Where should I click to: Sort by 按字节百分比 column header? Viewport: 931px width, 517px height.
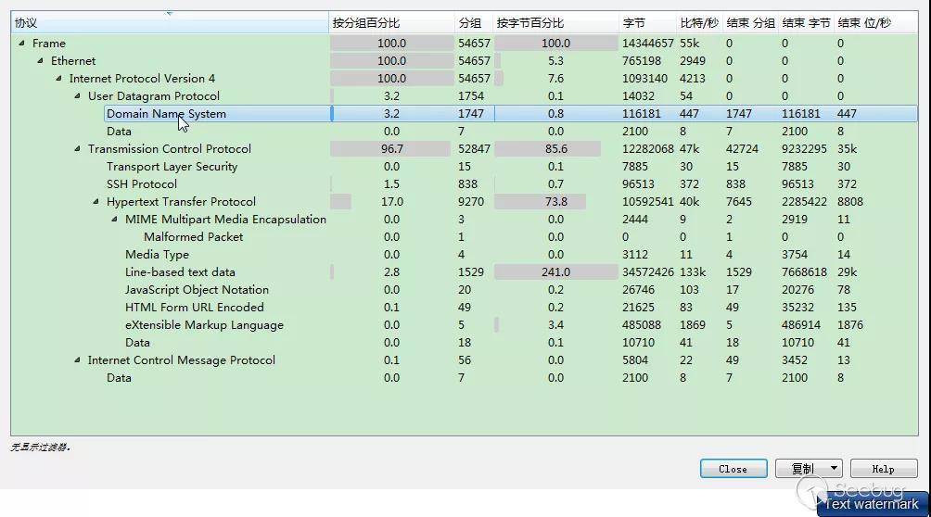[x=555, y=23]
